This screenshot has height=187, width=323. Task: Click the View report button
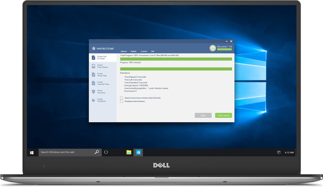(224, 116)
